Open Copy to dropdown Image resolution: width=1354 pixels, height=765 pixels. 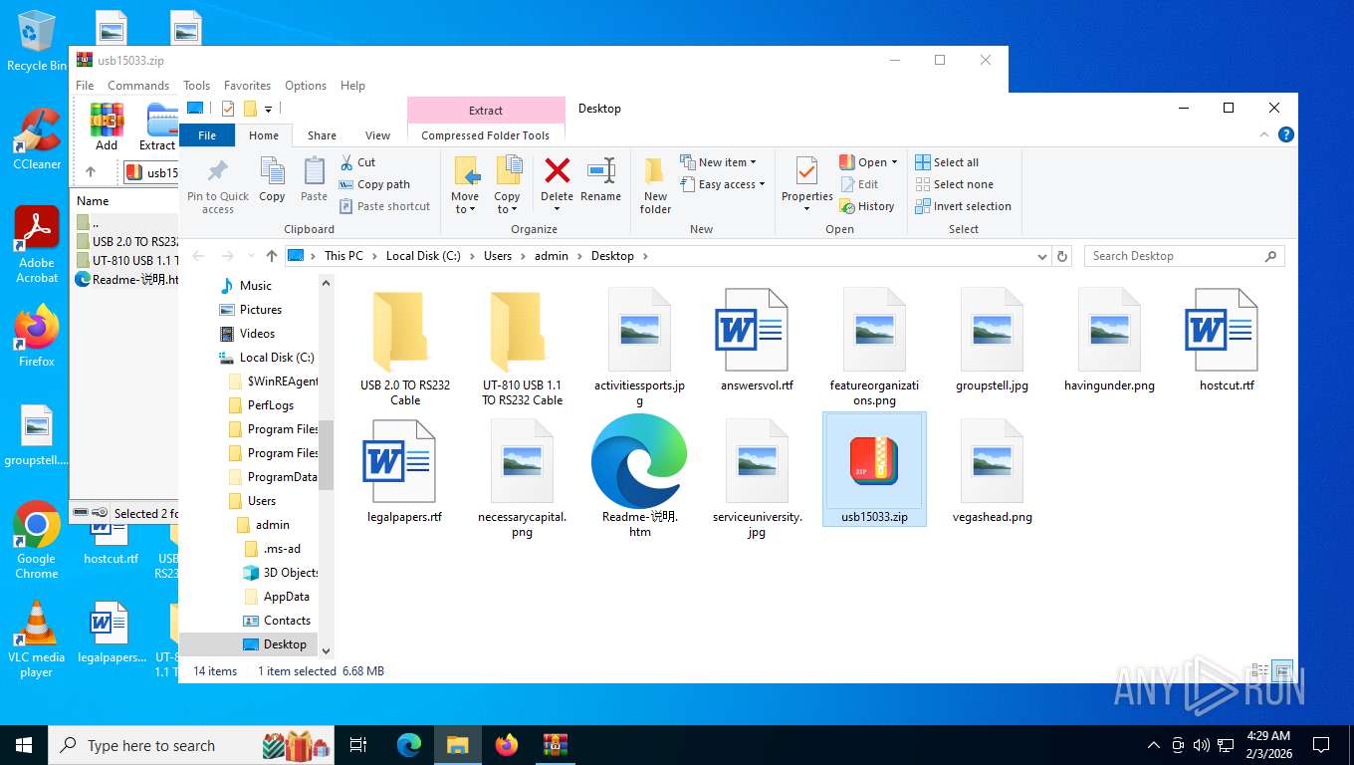[x=507, y=203]
